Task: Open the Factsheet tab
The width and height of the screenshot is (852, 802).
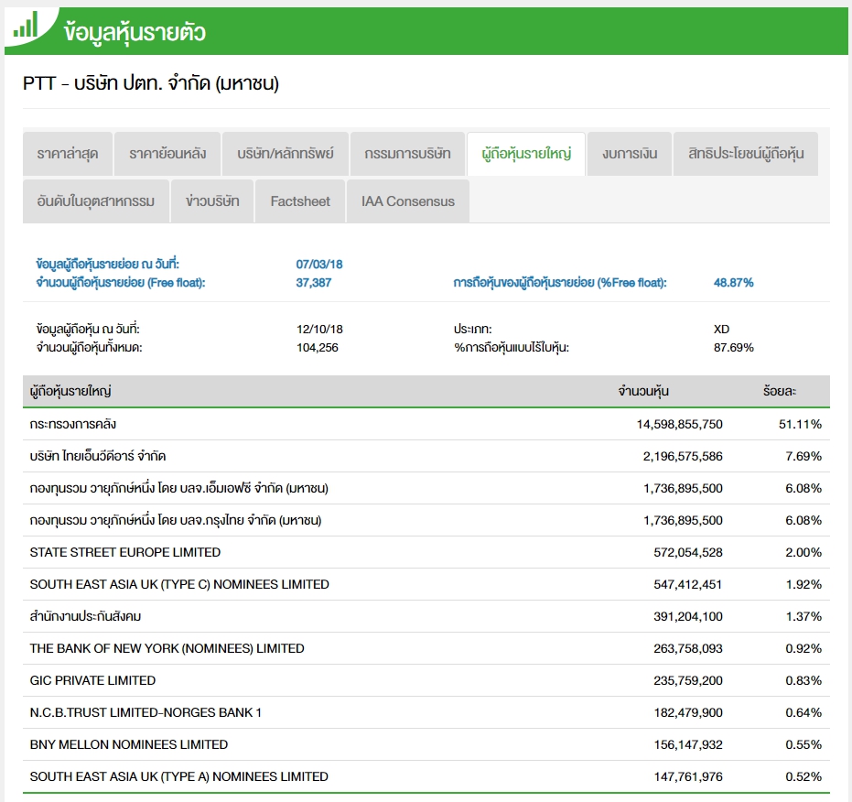Action: click(x=300, y=201)
